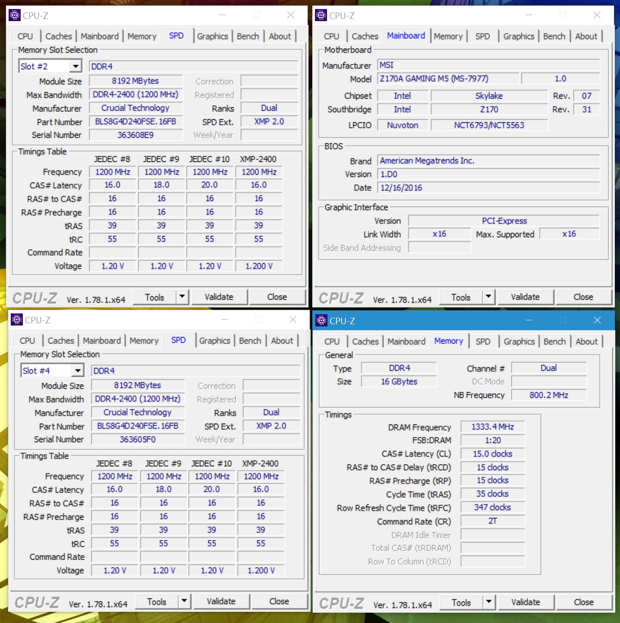620x623 pixels.
Task: Click the FSB:DRAM 1:20 value
Action: pos(492,440)
